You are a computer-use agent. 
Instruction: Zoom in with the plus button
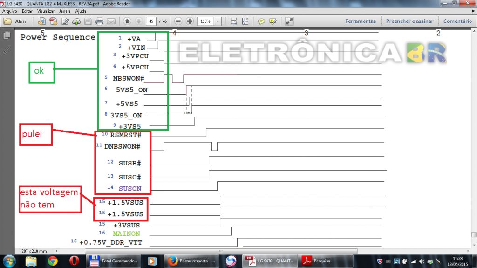(x=190, y=21)
